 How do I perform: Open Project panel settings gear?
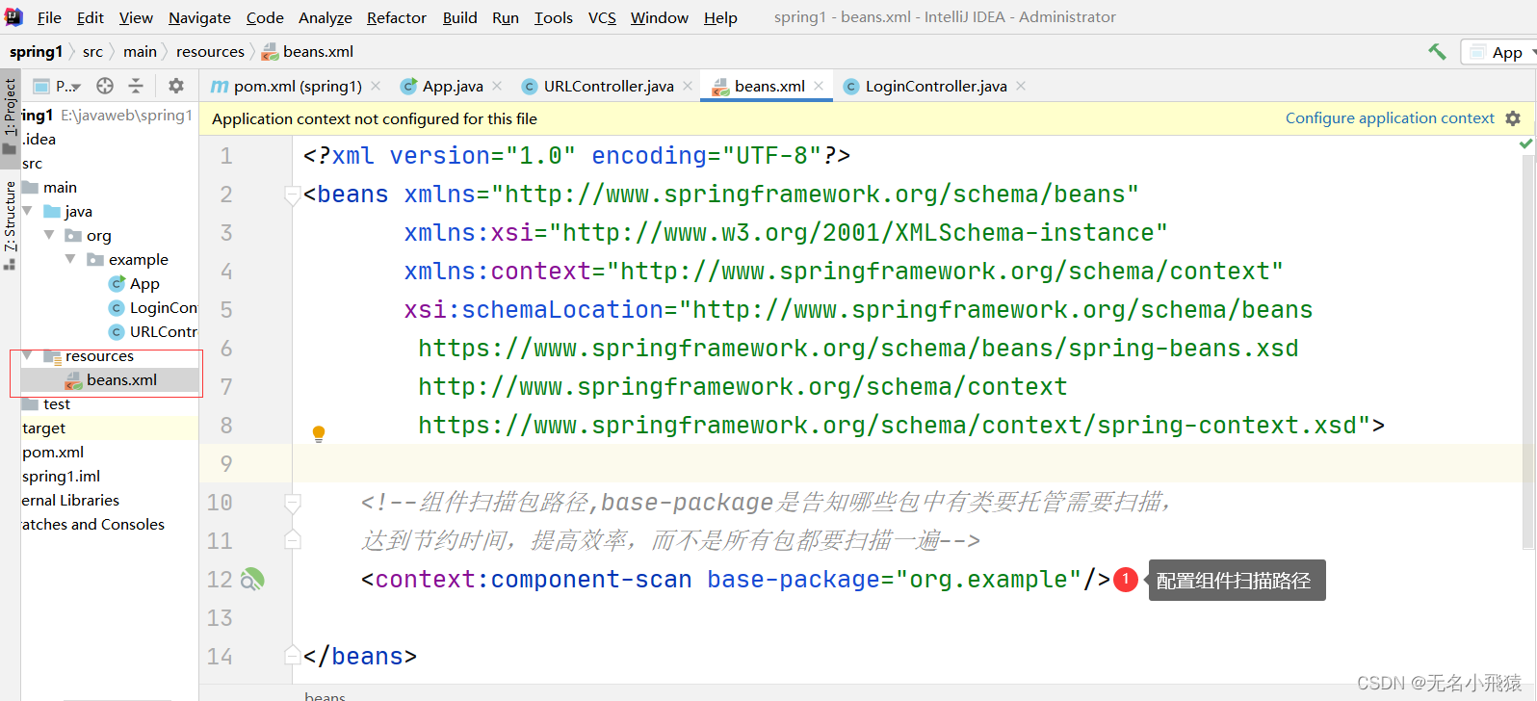pos(176,86)
